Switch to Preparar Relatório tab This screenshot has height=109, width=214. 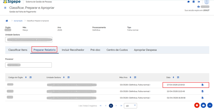(45, 50)
